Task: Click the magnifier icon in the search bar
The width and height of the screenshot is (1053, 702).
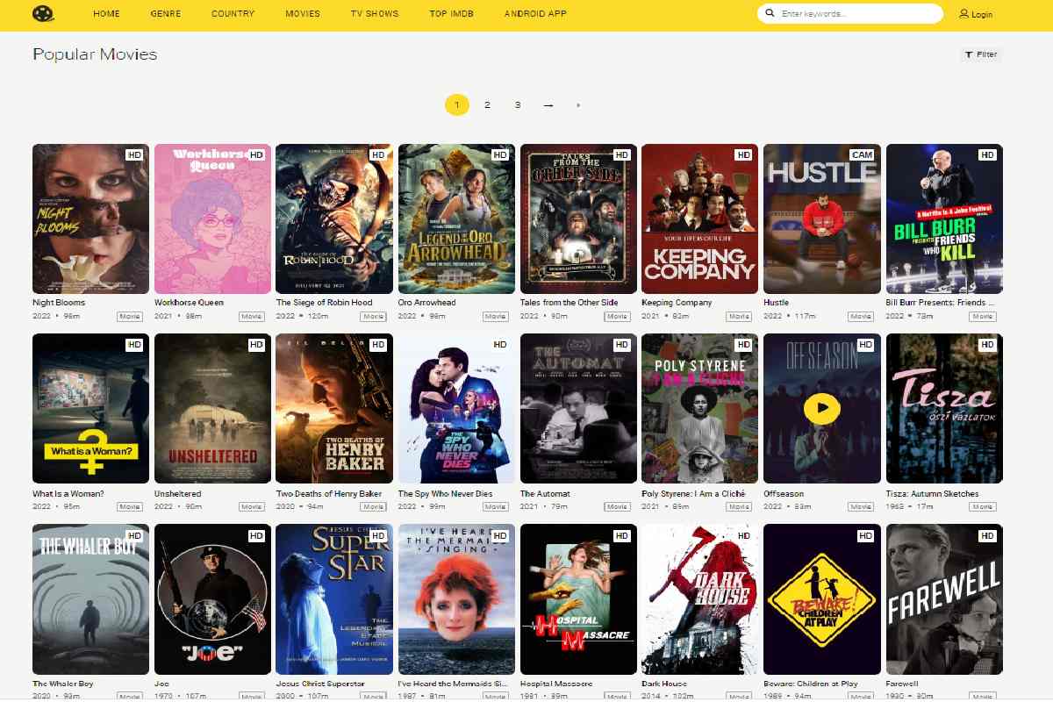Action: coord(770,14)
